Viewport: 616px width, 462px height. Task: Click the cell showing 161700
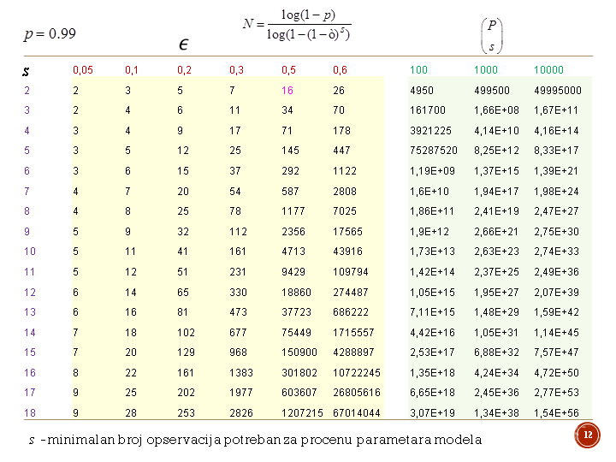pos(428,110)
